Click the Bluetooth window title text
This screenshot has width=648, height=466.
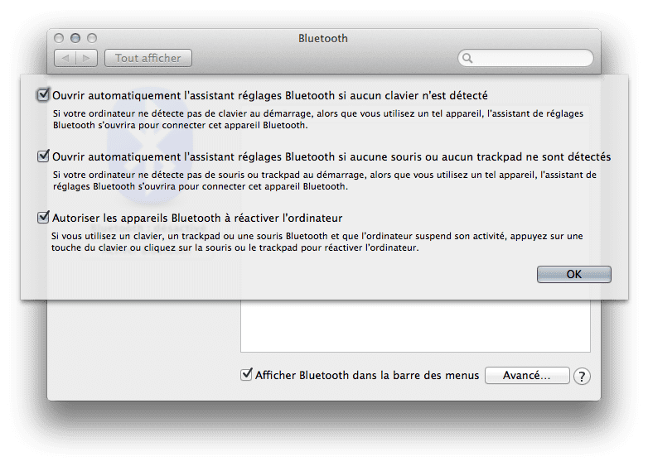tap(323, 38)
